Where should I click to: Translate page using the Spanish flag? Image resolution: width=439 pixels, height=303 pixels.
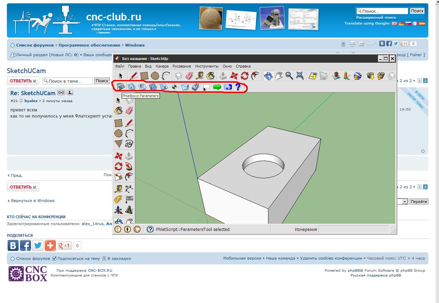click(x=422, y=24)
